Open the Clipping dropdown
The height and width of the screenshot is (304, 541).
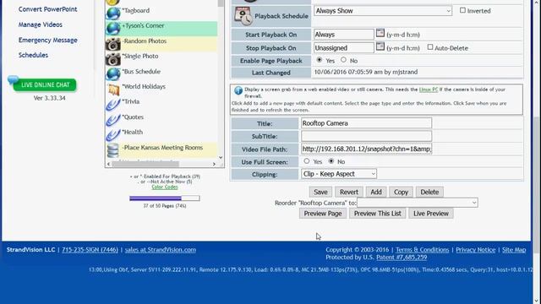click(x=339, y=174)
